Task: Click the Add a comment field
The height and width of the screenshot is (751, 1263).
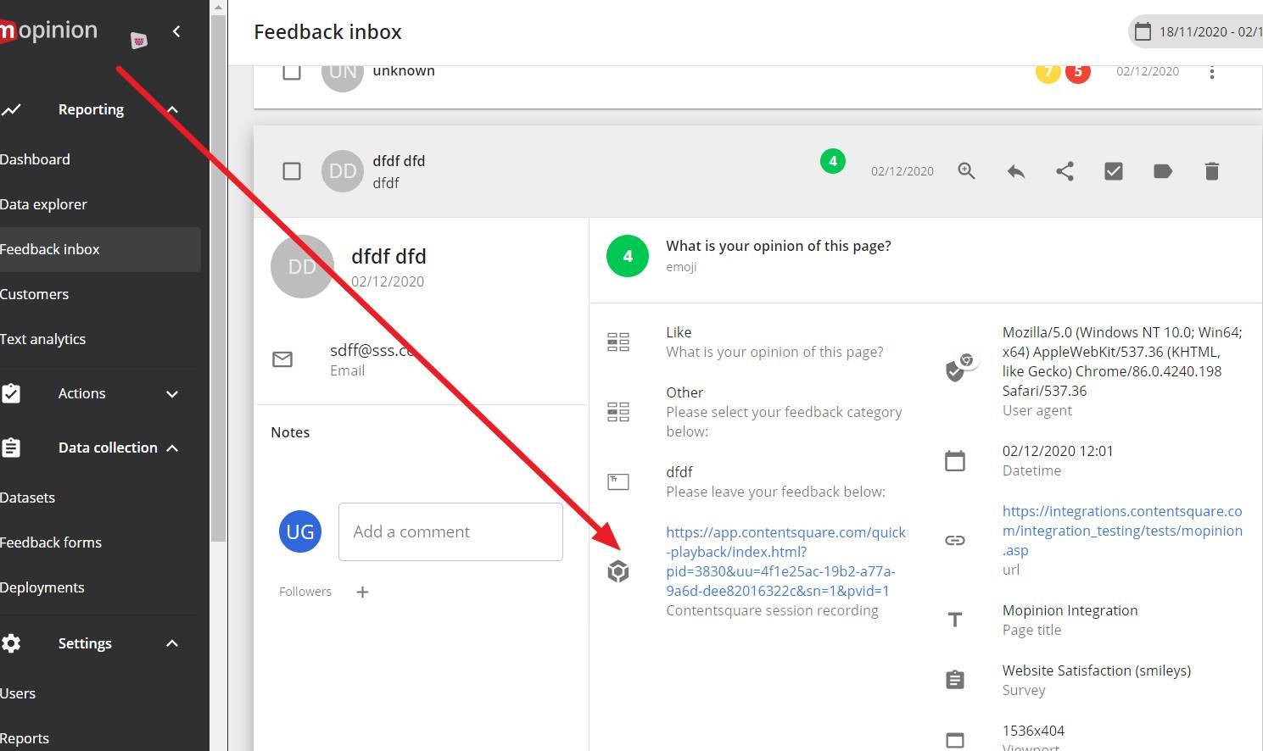Action: pyautogui.click(x=450, y=531)
